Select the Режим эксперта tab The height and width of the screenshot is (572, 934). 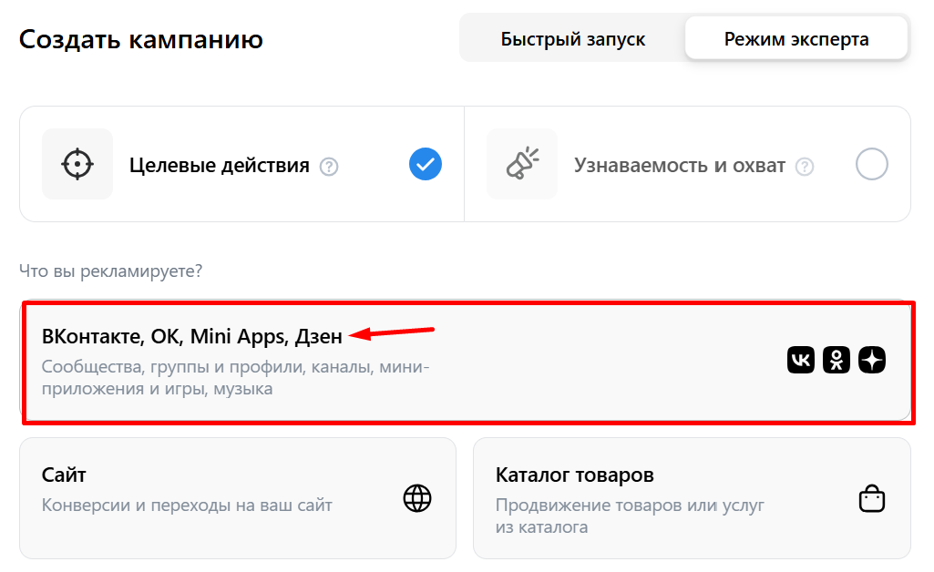[795, 37]
